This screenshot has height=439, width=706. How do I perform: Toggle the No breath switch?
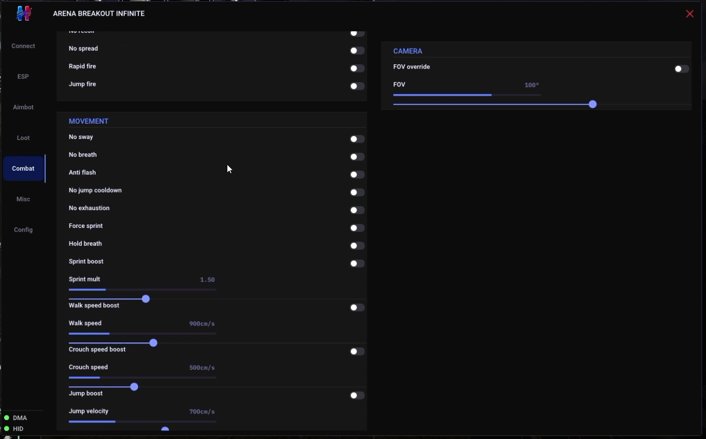(x=357, y=157)
